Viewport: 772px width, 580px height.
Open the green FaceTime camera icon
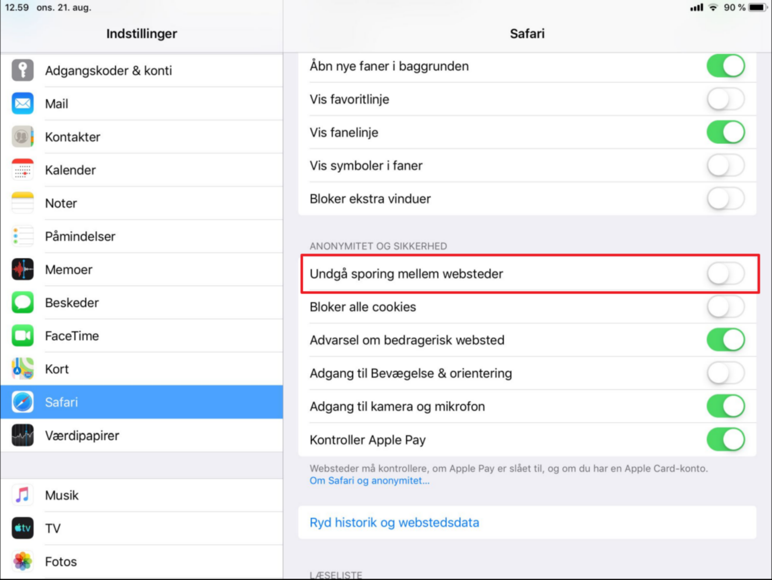(23, 336)
